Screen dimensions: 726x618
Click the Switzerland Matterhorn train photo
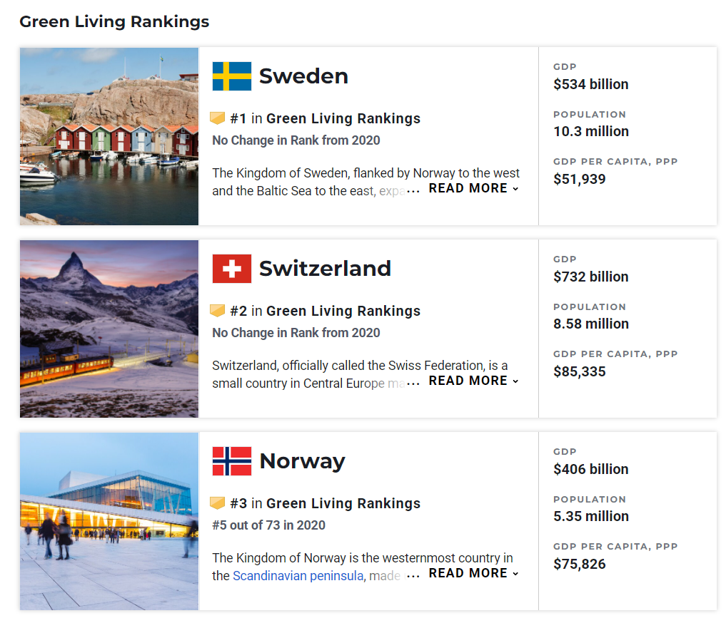(x=109, y=329)
